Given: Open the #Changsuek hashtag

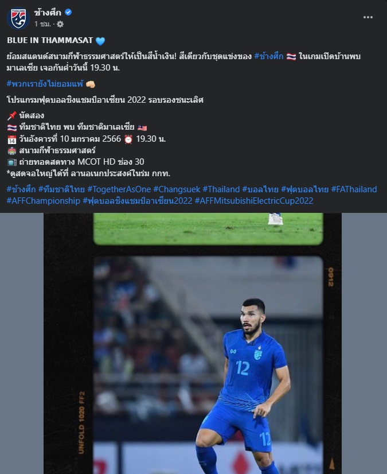Looking at the screenshot, I should coord(177,189).
